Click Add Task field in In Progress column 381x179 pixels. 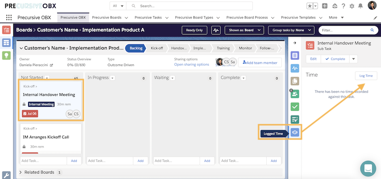[x=110, y=161]
